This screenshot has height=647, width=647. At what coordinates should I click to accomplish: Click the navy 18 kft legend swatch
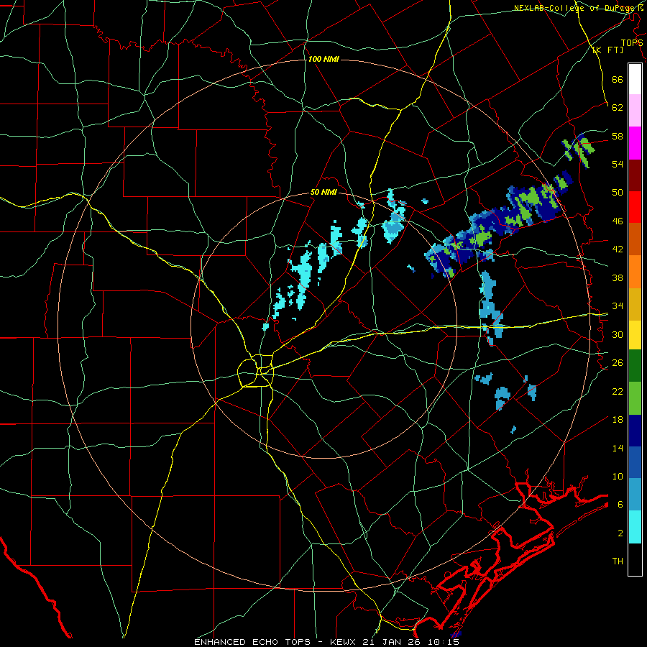click(x=635, y=431)
